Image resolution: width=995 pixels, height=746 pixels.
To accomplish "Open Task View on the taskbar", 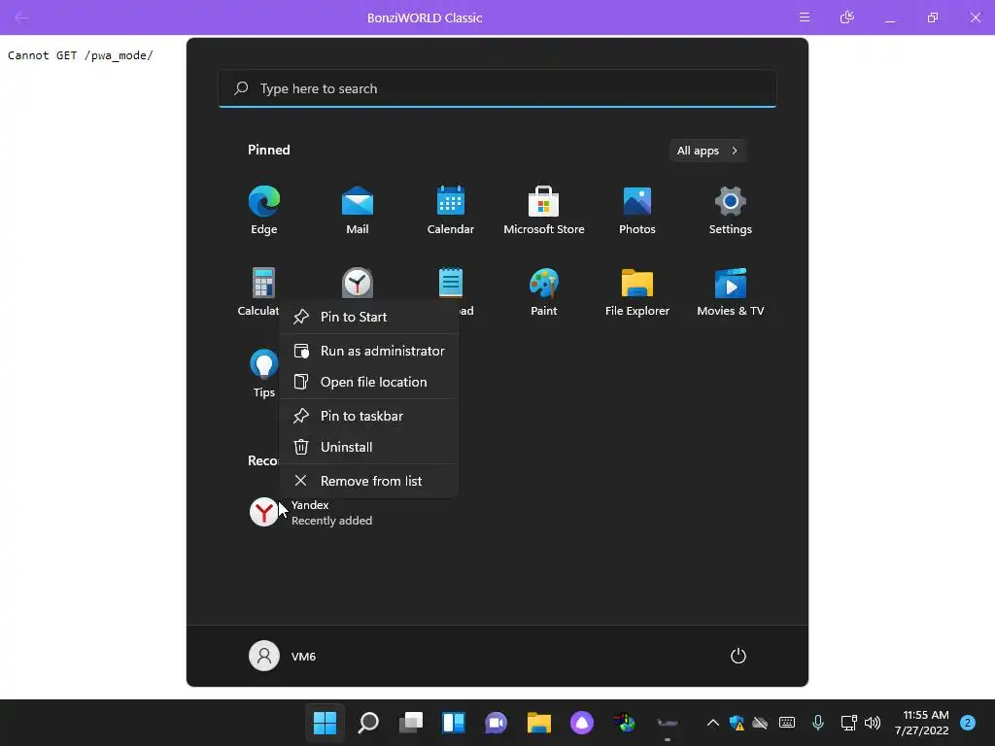I will pyautogui.click(x=411, y=722).
